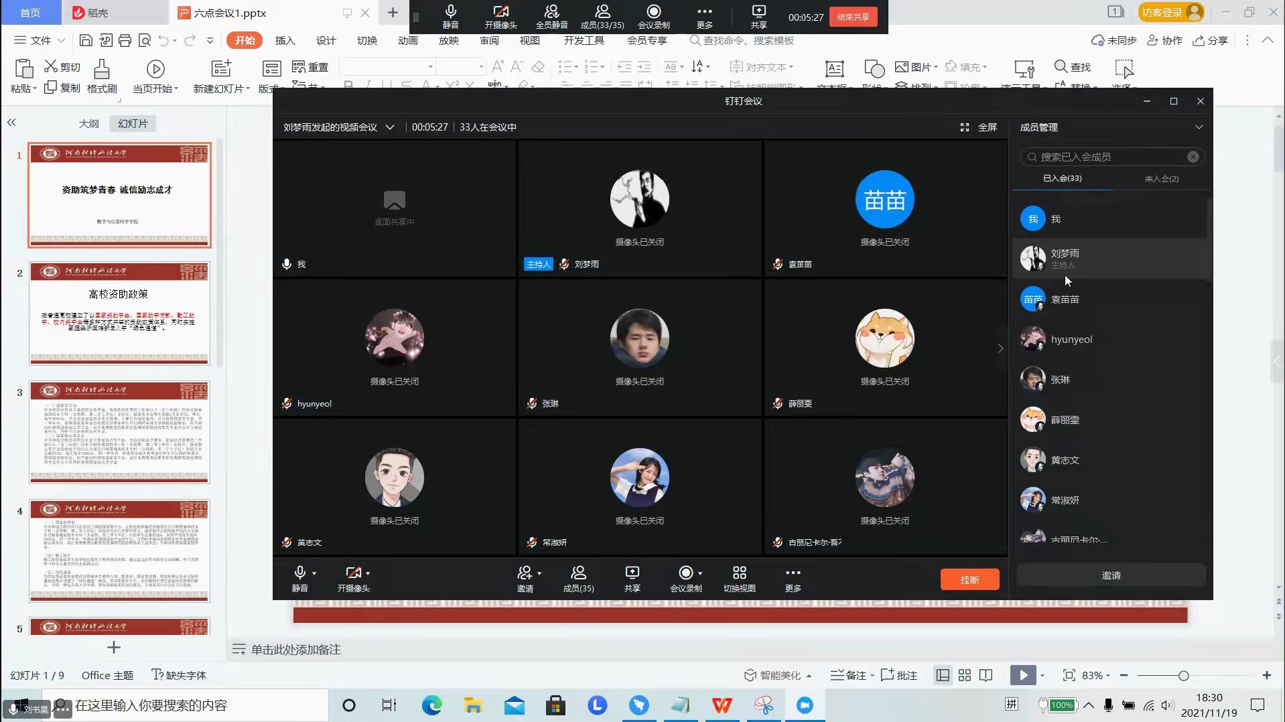Click the invite button in the member panel
1285x722 pixels.
(x=1111, y=575)
